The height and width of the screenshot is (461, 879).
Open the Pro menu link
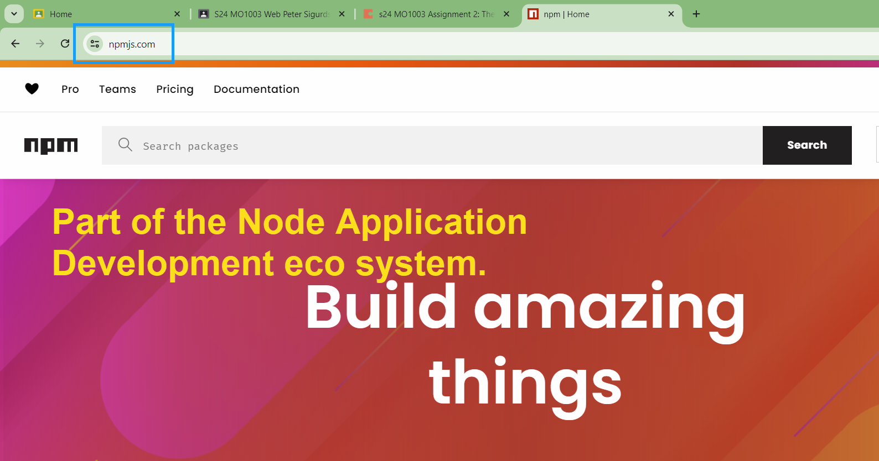[70, 89]
